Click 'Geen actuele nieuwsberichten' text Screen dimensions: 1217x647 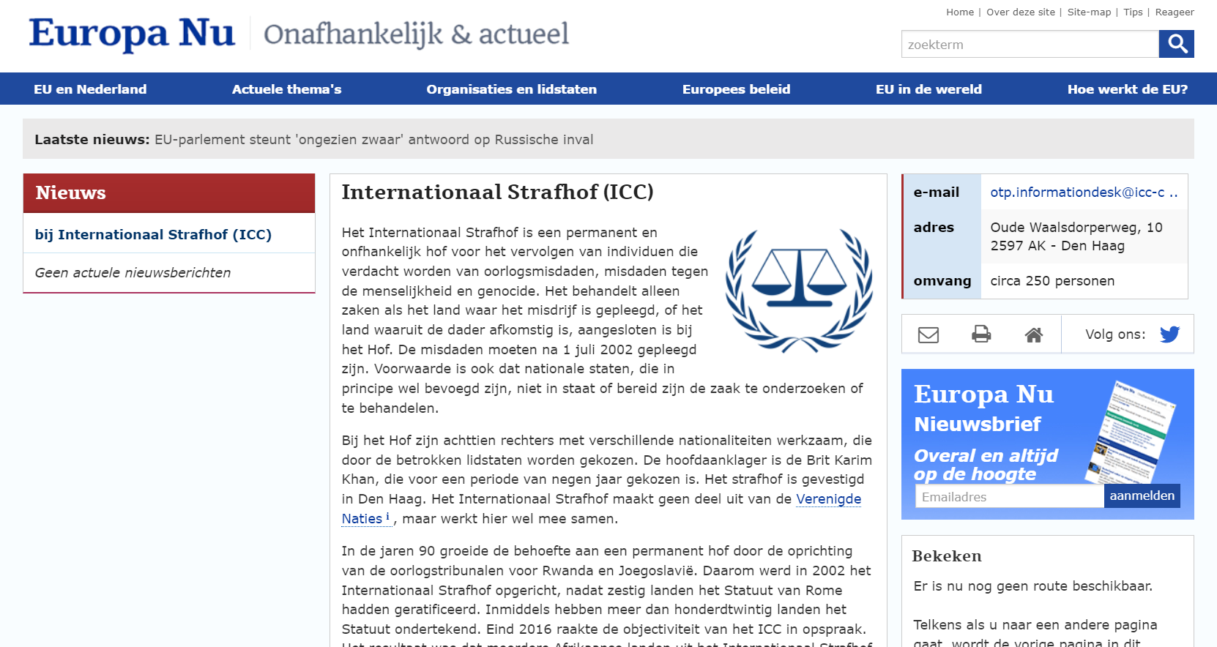[x=133, y=272]
